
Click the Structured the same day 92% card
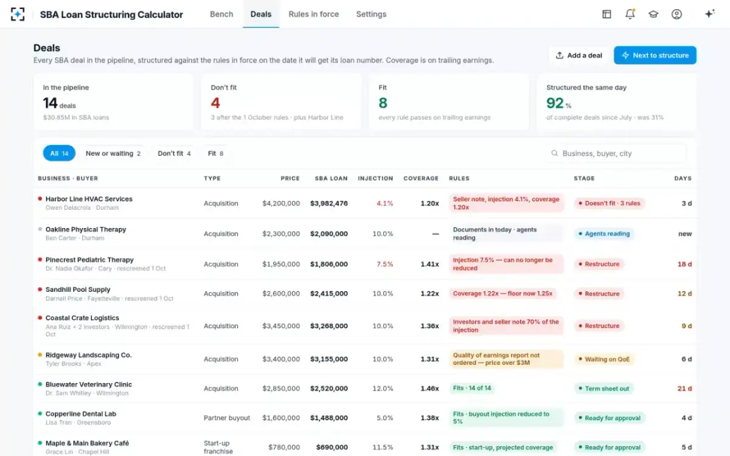[x=617, y=102]
